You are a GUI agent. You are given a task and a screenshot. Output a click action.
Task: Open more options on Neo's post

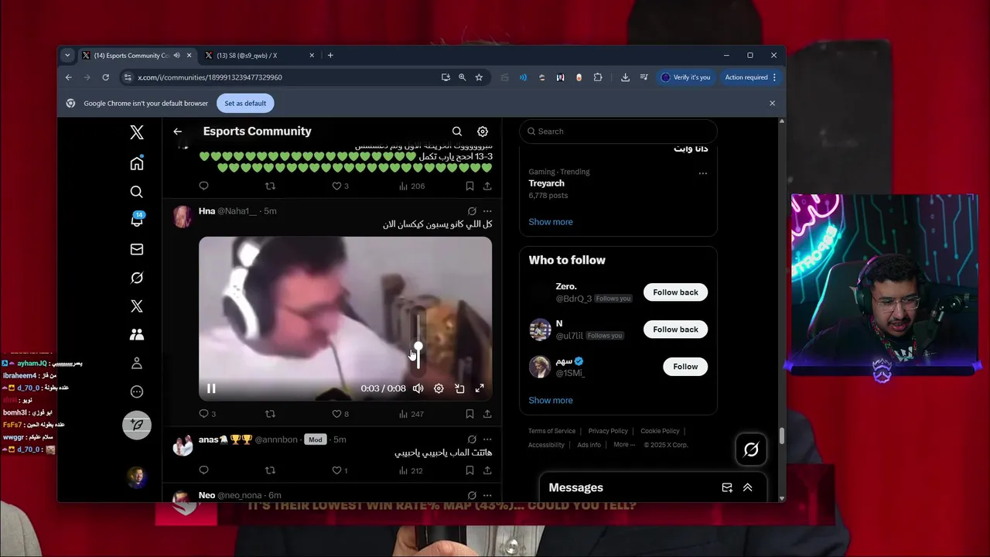487,495
